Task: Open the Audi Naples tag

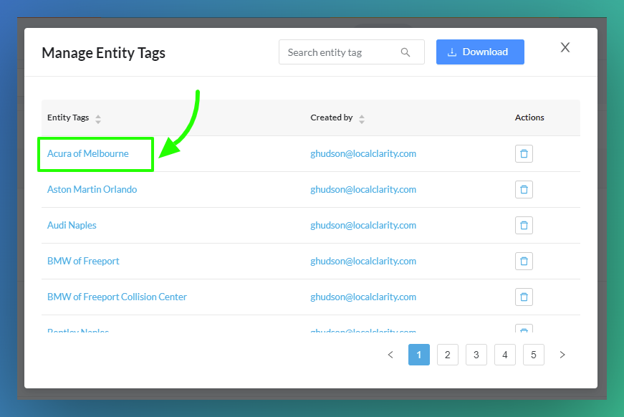Action: [x=72, y=225]
